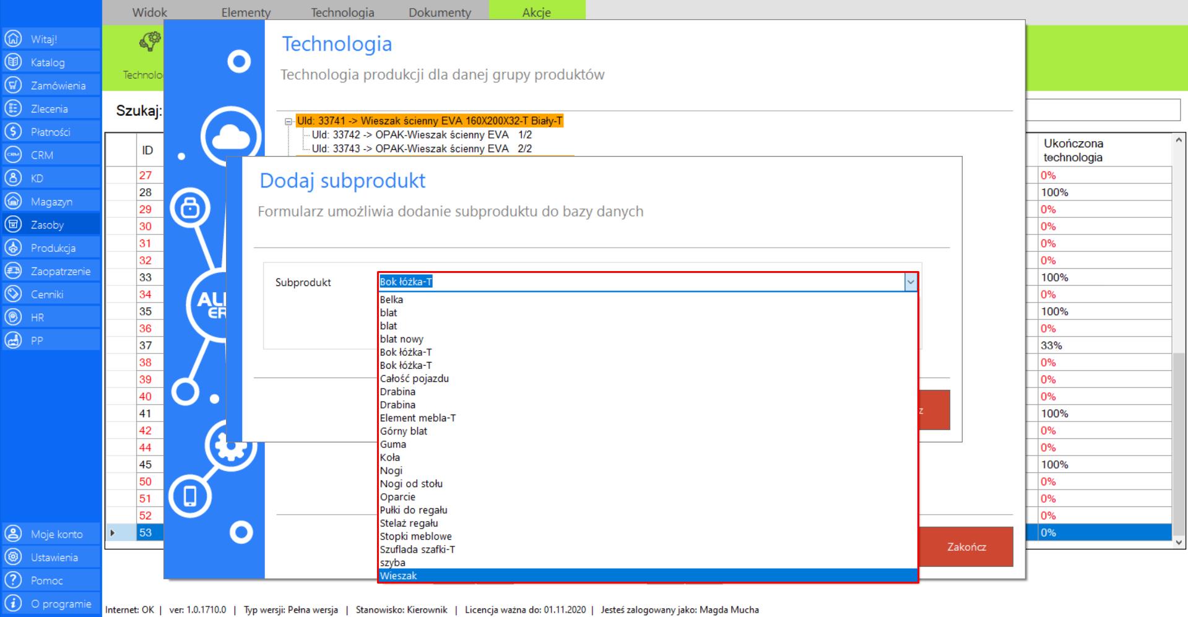Viewport: 1188px width, 617px height.
Task: Choose Całość pojazdu in the dropdown list
Action: click(414, 379)
